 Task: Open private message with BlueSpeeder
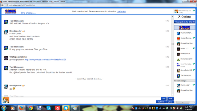(x=185, y=85)
